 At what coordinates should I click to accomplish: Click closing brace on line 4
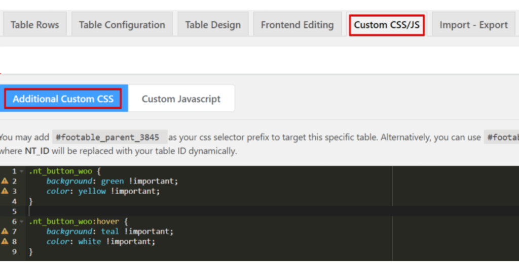(31, 201)
